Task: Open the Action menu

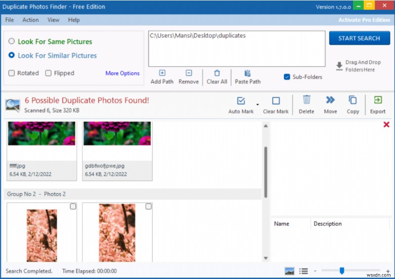Action: 31,20
